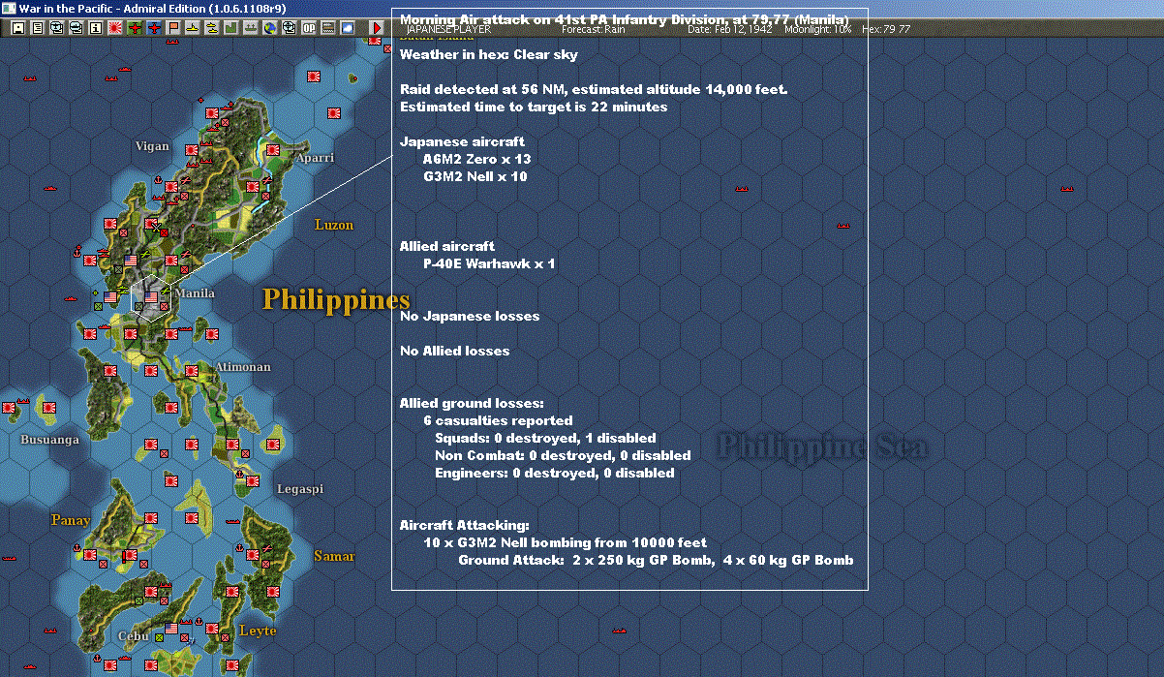Viewport: 1164px width, 677px height.
Task: Click the red play arrow button
Action: click(377, 28)
